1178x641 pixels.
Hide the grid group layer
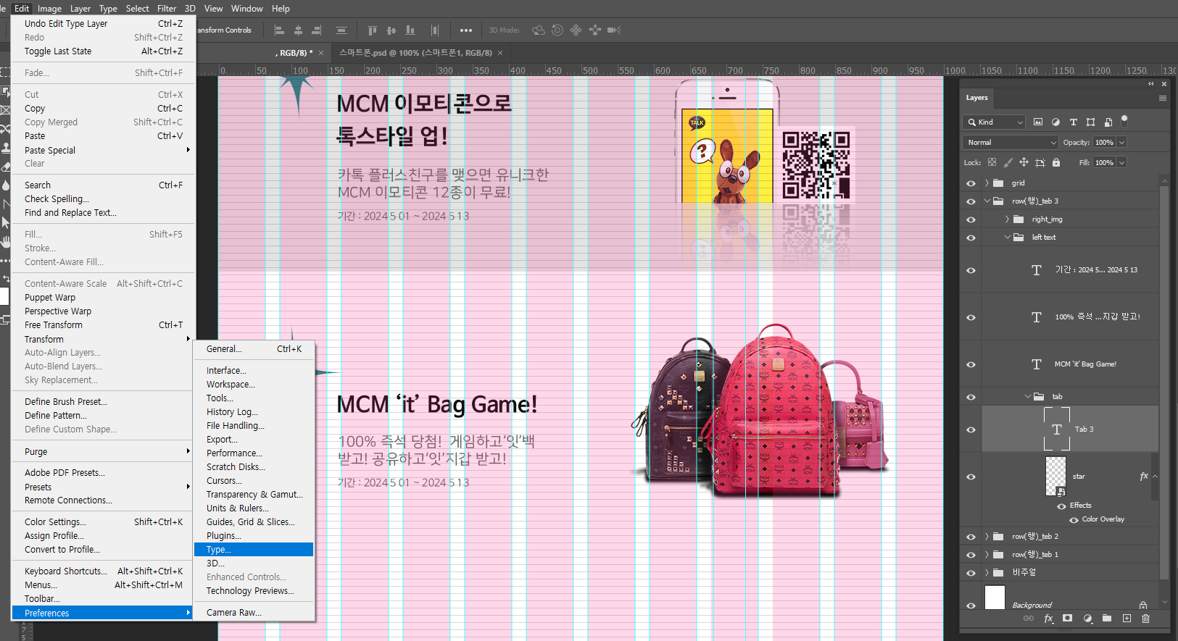971,183
